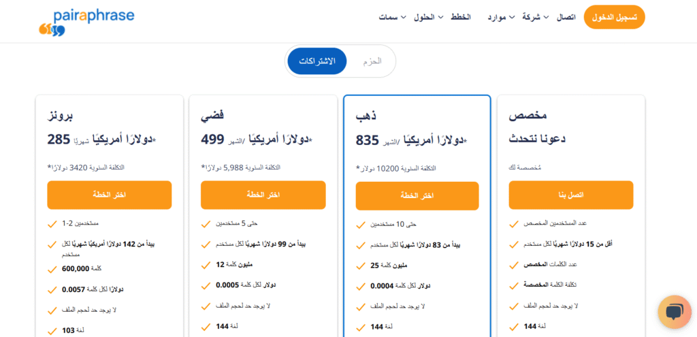Image resolution: width=697 pixels, height=337 pixels.
Task: Expand the الحلول dropdown menu
Action: point(429,17)
